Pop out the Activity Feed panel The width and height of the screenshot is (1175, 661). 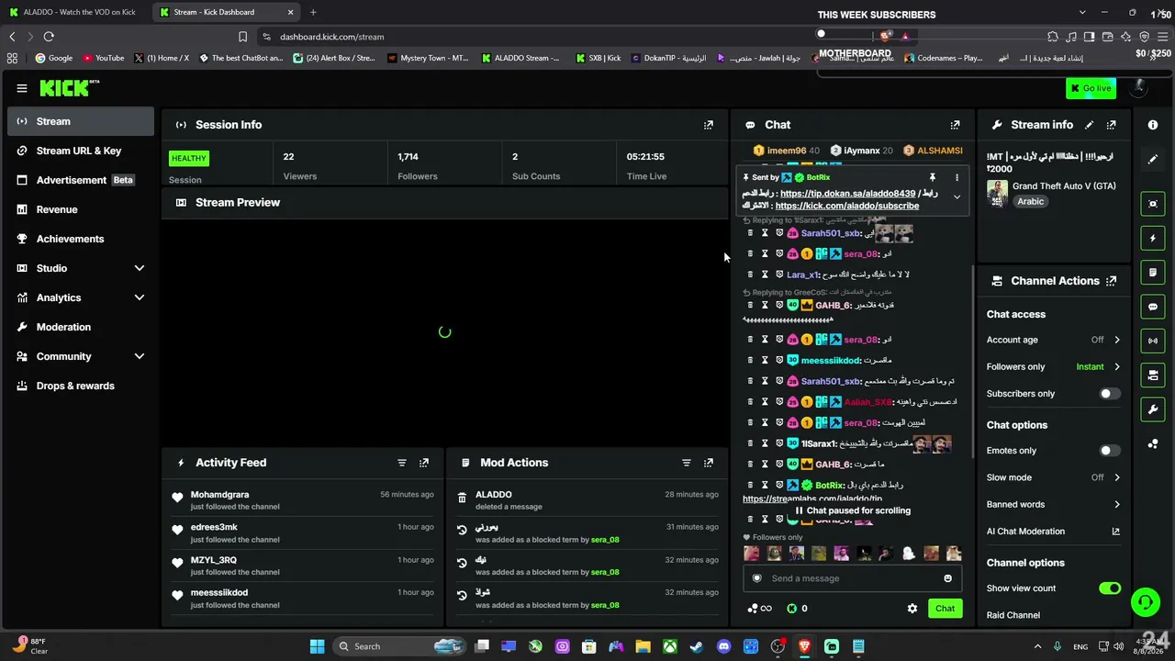(423, 463)
